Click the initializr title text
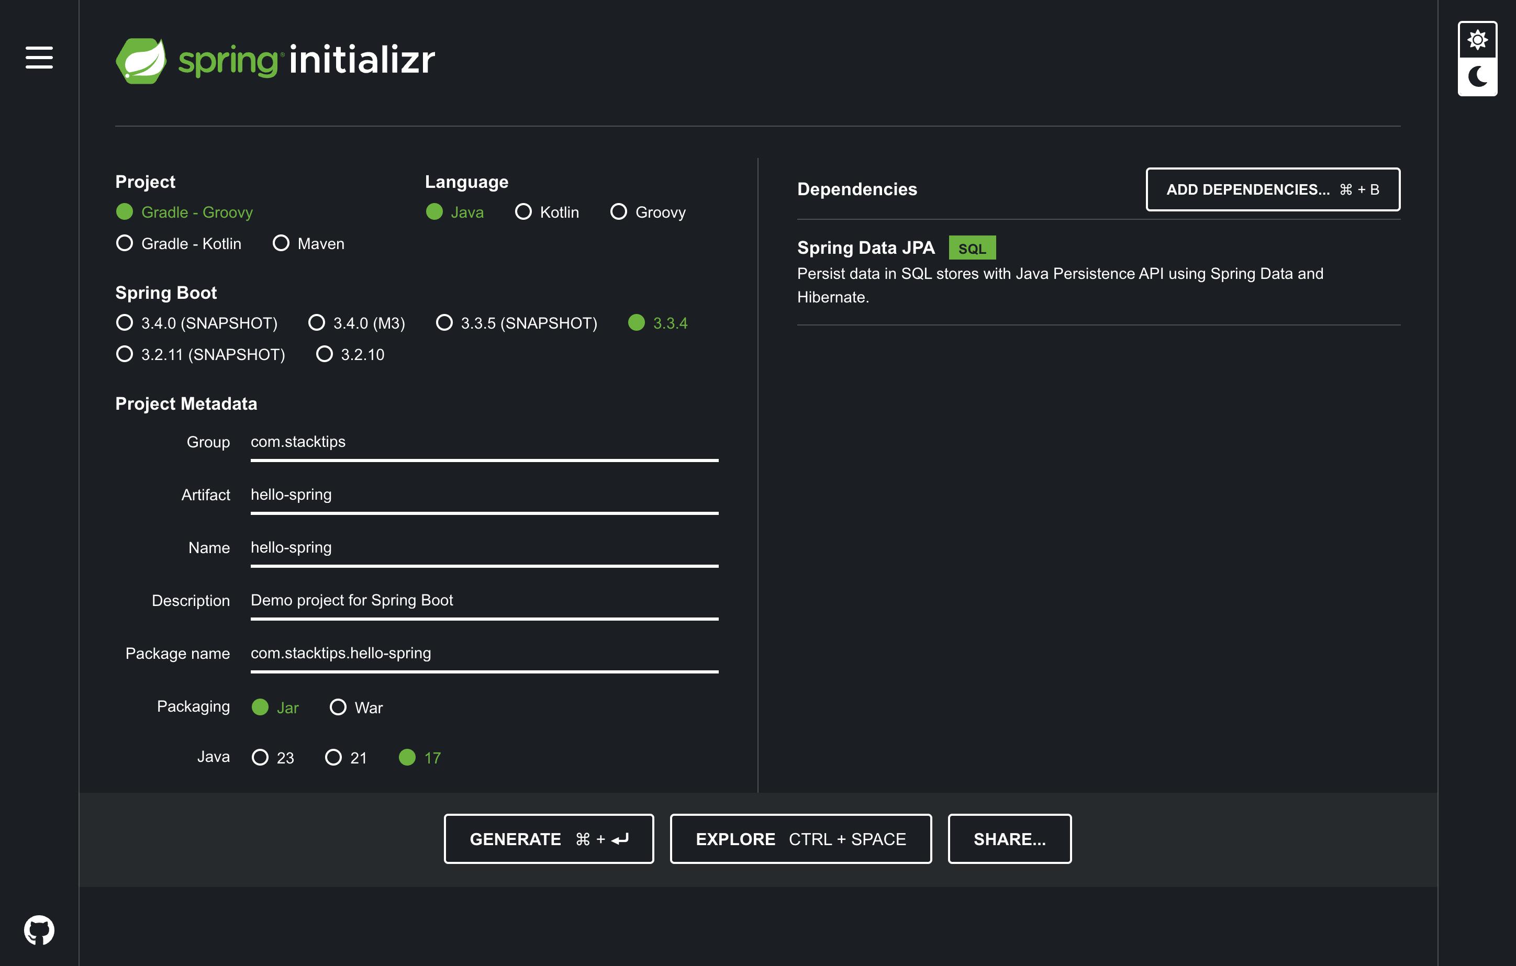1516x966 pixels. 362,60
